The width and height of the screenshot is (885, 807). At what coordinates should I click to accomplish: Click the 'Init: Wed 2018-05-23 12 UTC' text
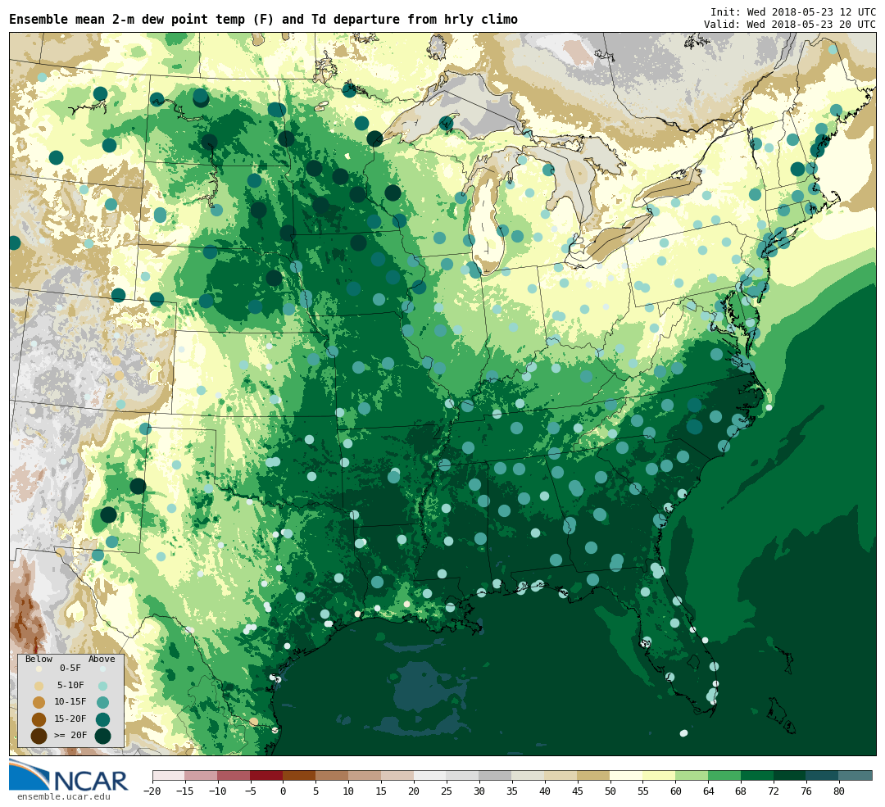(x=793, y=11)
